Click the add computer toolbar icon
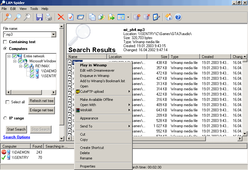248x170 pixels. tap(137, 17)
